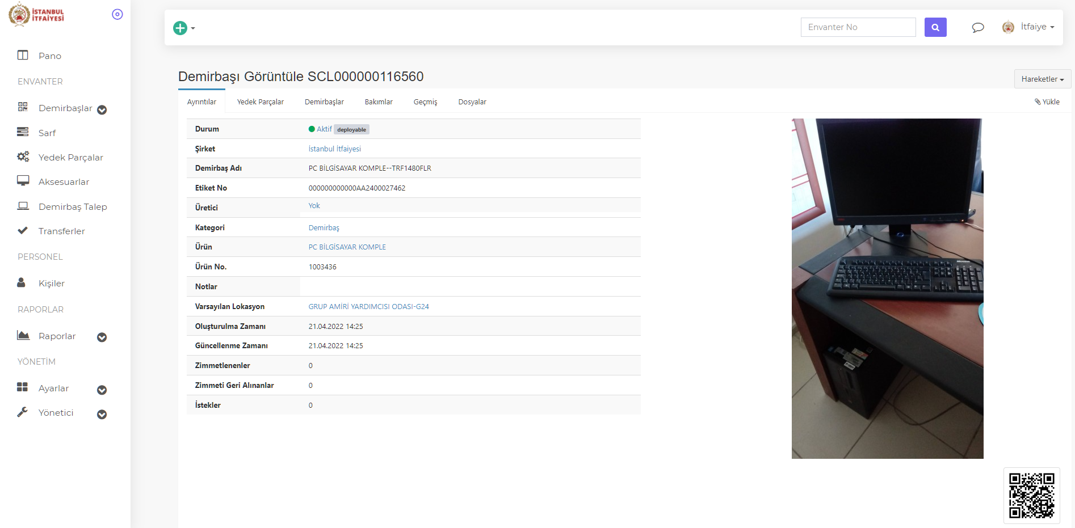Click the Yönetici wrench icon
Screen dimensions: 1075x528
pos(22,412)
